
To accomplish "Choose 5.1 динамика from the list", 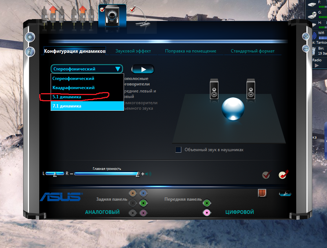I will coord(66,97).
